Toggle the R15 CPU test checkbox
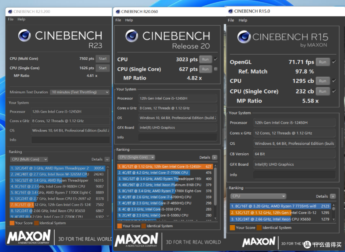345x252 pixels. pos(334,81)
